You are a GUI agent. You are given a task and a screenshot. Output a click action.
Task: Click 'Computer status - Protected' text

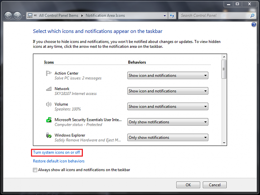coord(78,125)
